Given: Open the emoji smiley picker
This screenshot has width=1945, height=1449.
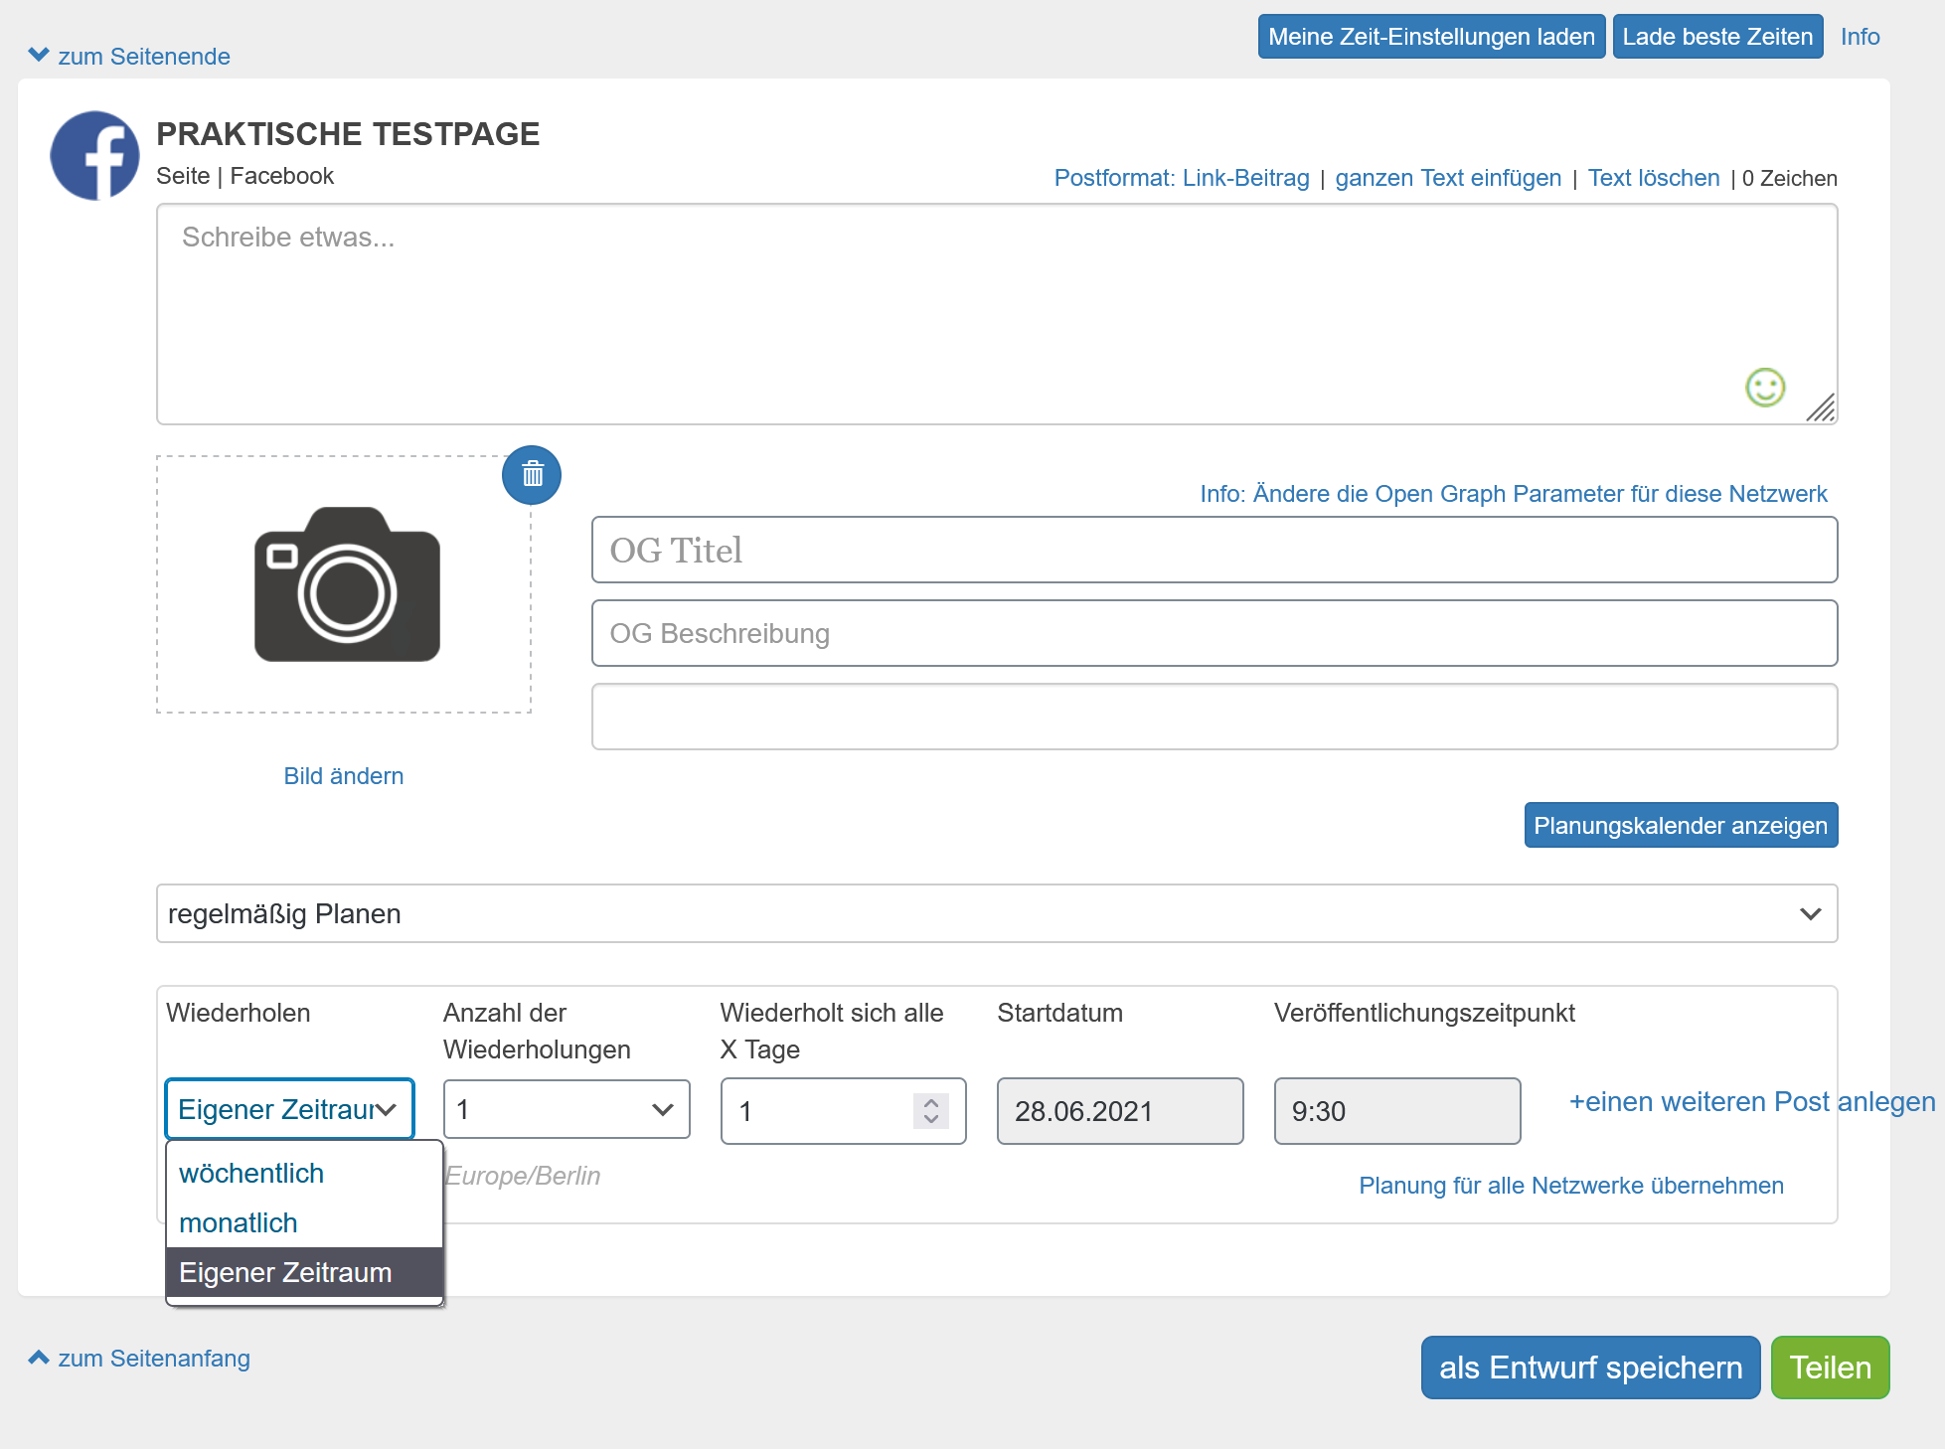Looking at the screenshot, I should point(1765,388).
